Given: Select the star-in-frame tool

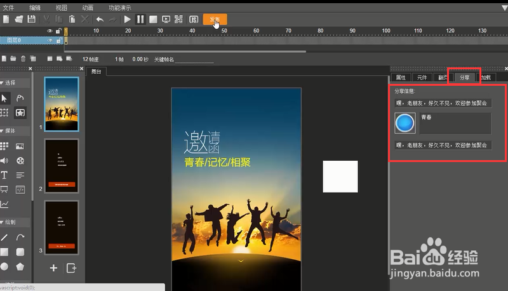Looking at the screenshot, I should 20,112.
